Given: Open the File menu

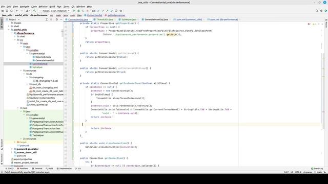Looking at the screenshot, I should click(x=3, y=7).
